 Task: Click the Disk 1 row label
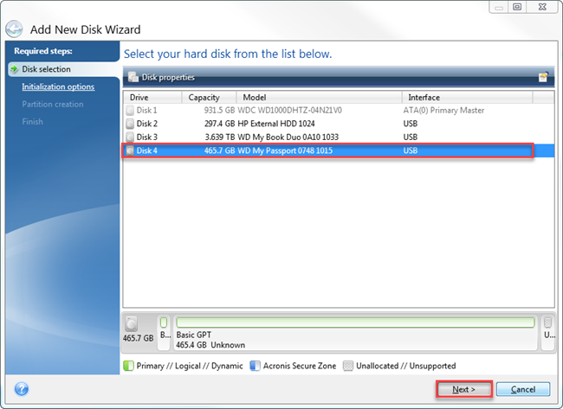(146, 110)
